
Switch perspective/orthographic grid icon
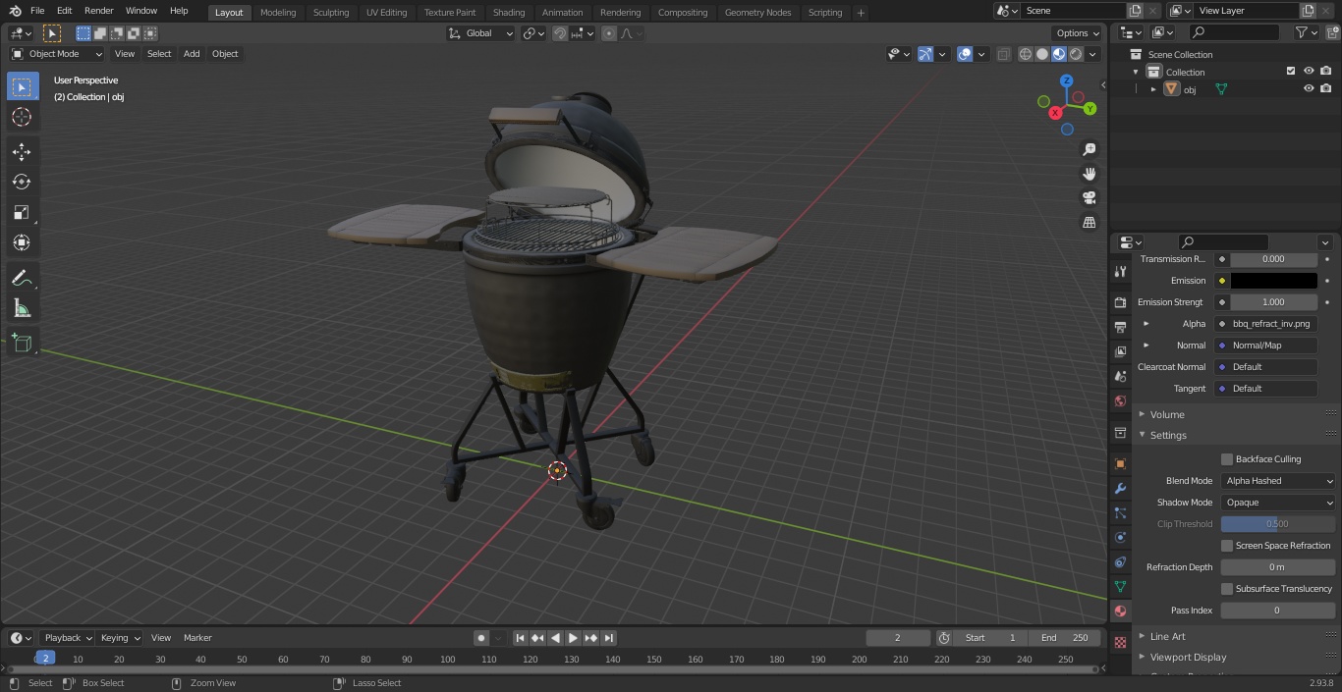[x=1089, y=223]
